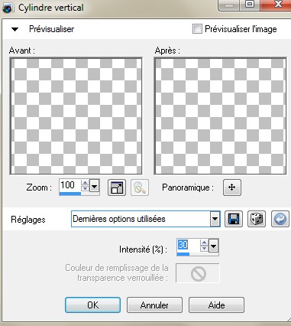Enable the Prévisualiser l'image checkbox
The image size is (291, 326).
coord(197,29)
